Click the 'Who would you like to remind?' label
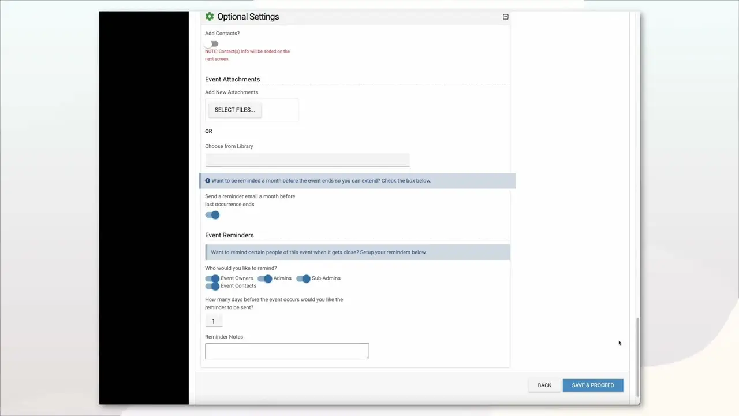739x416 pixels. 241,268
